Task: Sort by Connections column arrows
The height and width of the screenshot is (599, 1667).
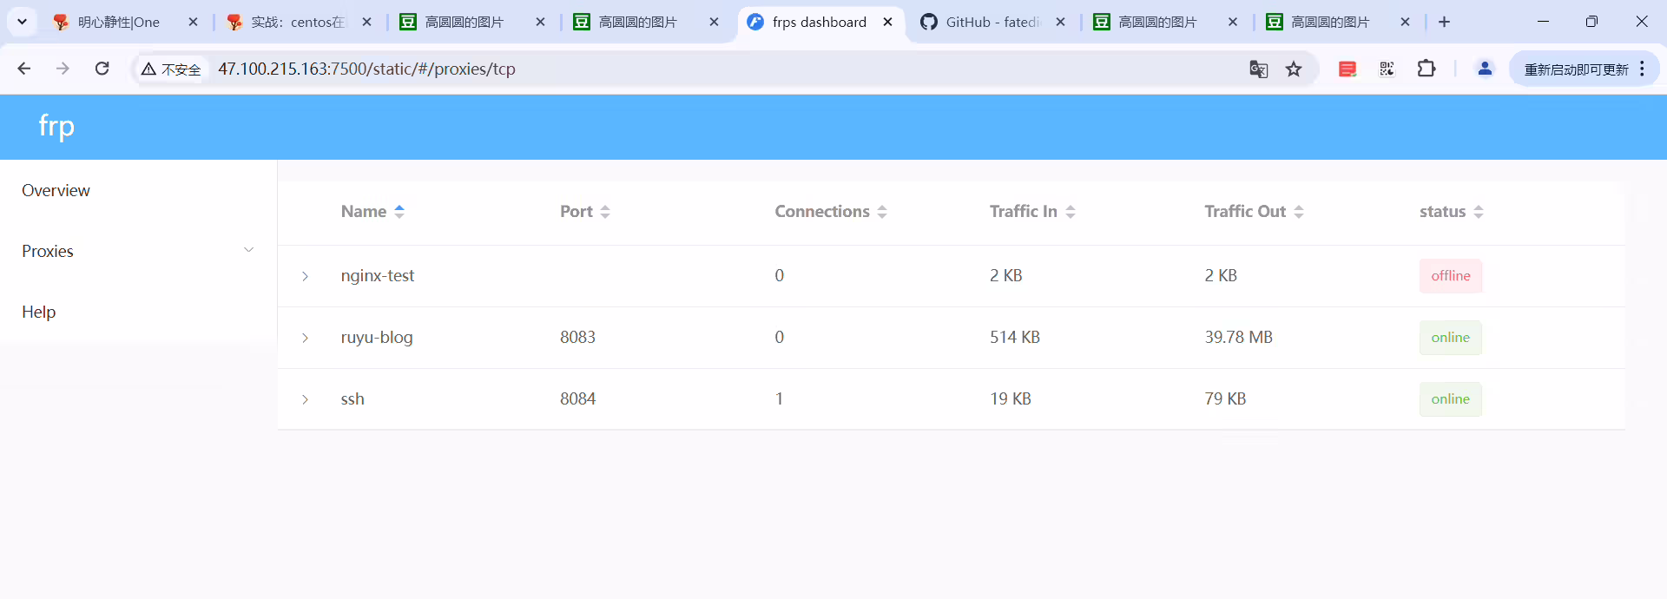Action: coord(882,212)
